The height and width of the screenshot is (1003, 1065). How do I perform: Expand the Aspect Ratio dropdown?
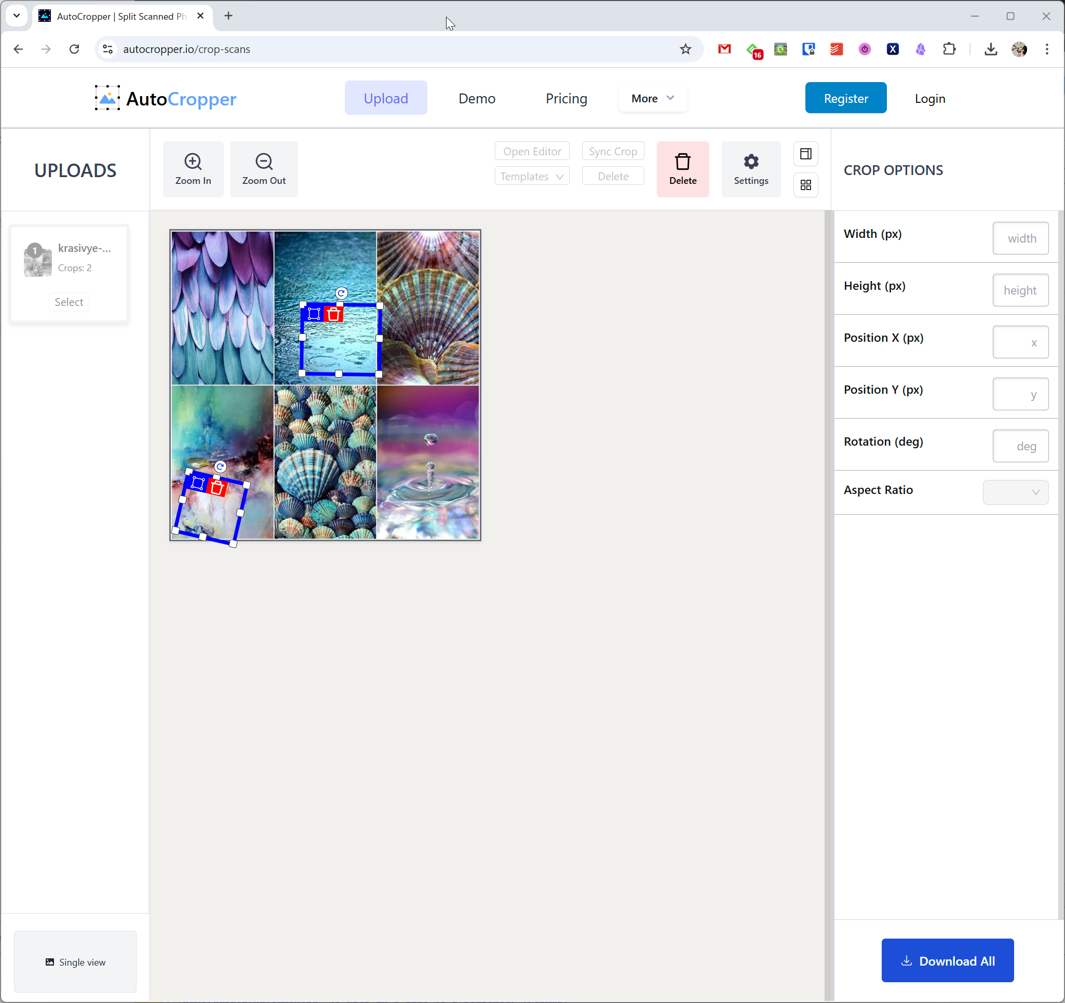pyautogui.click(x=1015, y=492)
